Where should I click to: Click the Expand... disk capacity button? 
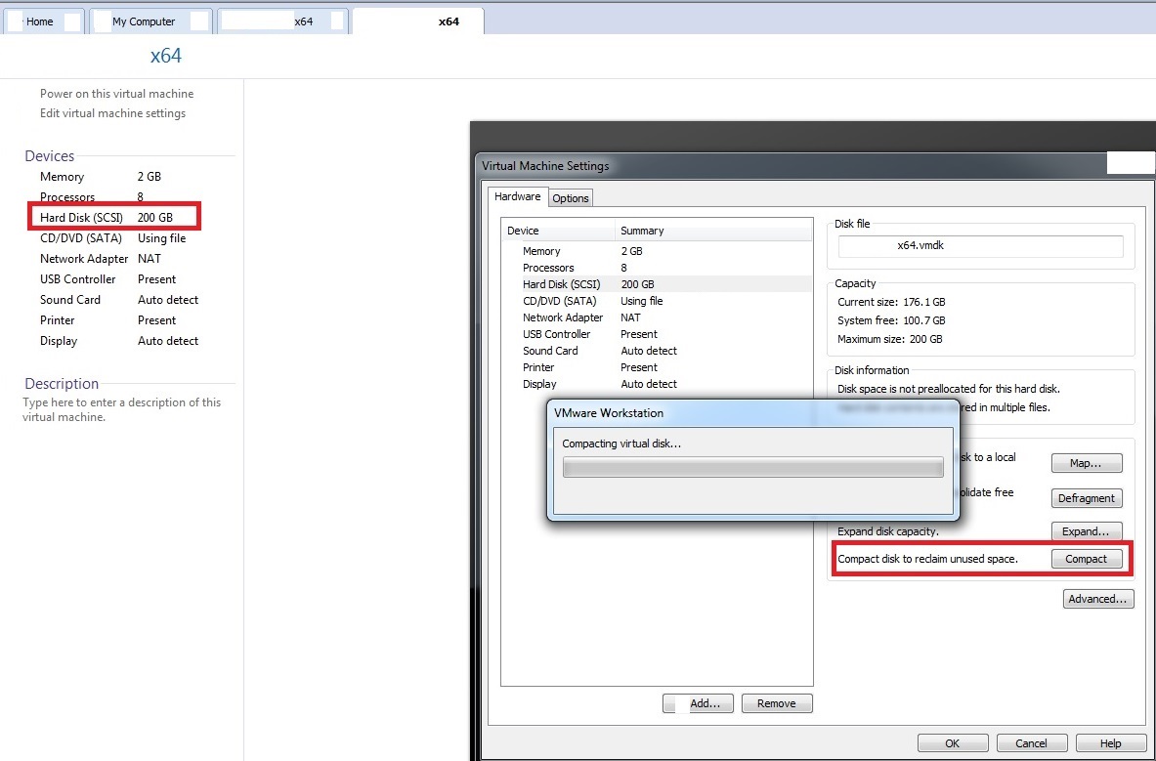pyautogui.click(x=1086, y=531)
